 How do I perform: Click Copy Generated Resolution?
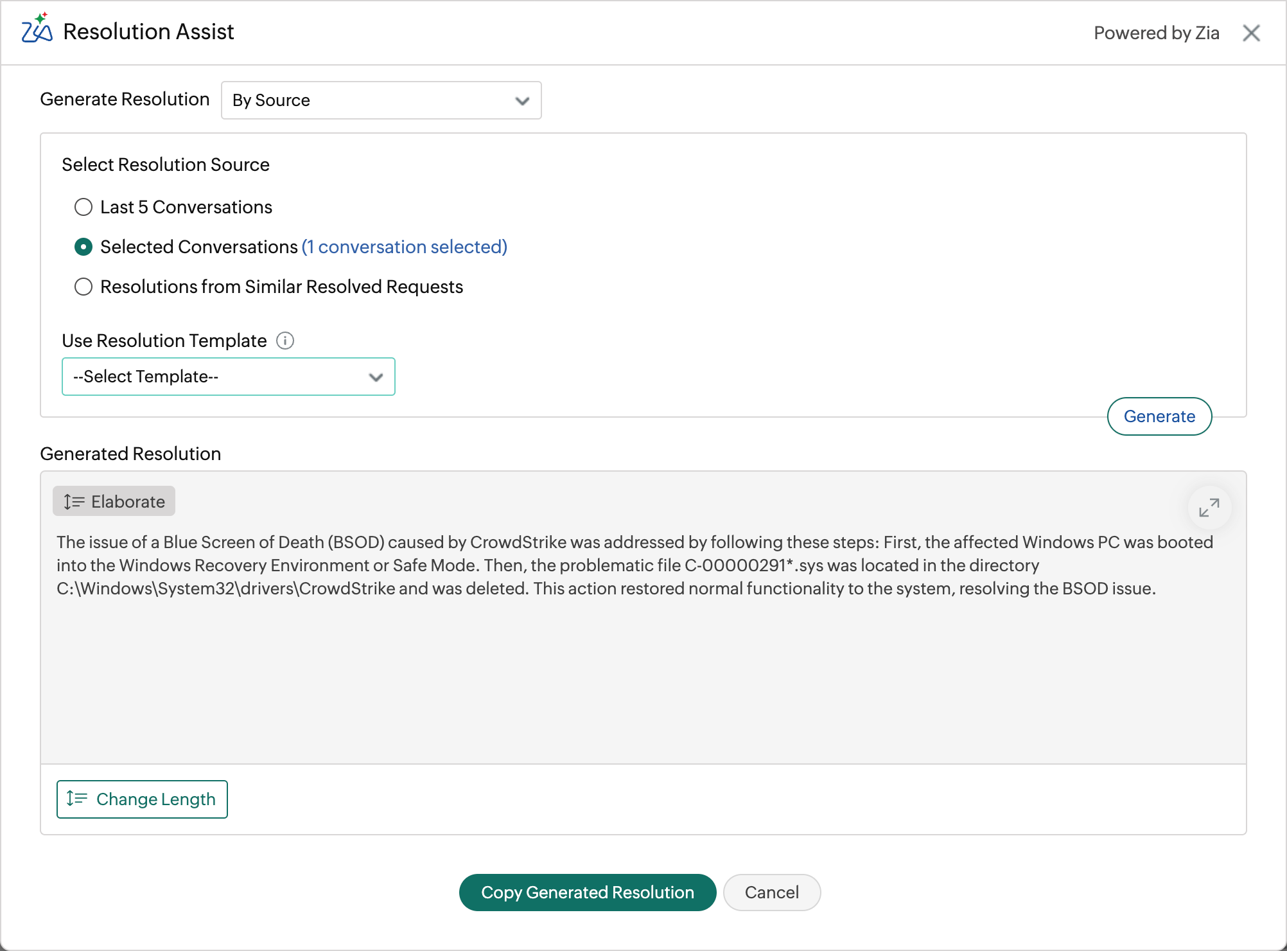pos(586,892)
